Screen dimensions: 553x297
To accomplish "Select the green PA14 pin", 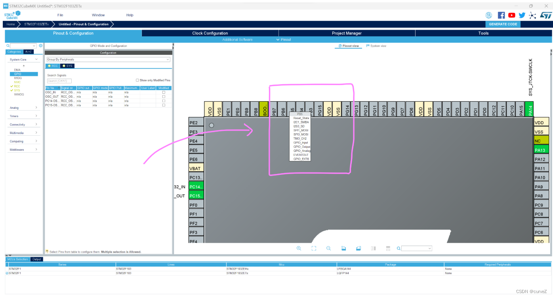I will coord(529,109).
